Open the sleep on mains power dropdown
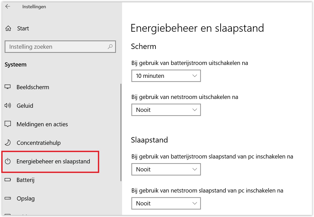 tap(166, 203)
